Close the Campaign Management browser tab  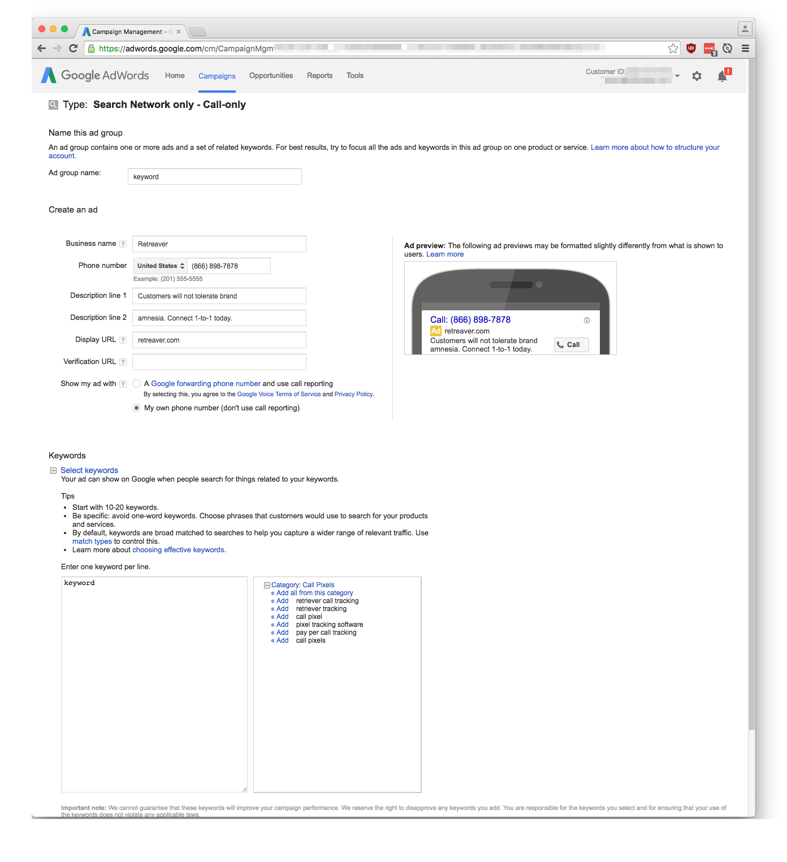click(x=179, y=32)
